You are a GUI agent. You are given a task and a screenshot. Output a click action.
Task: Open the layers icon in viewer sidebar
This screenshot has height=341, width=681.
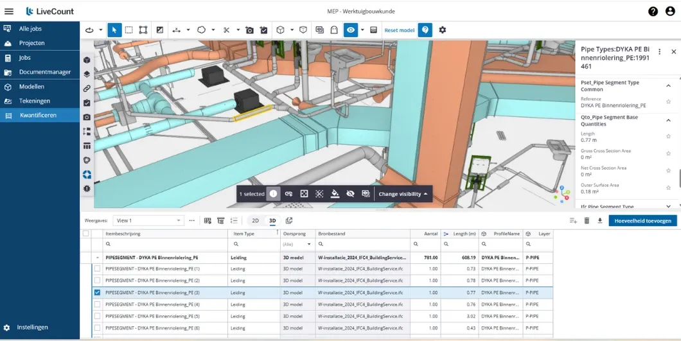pos(87,74)
